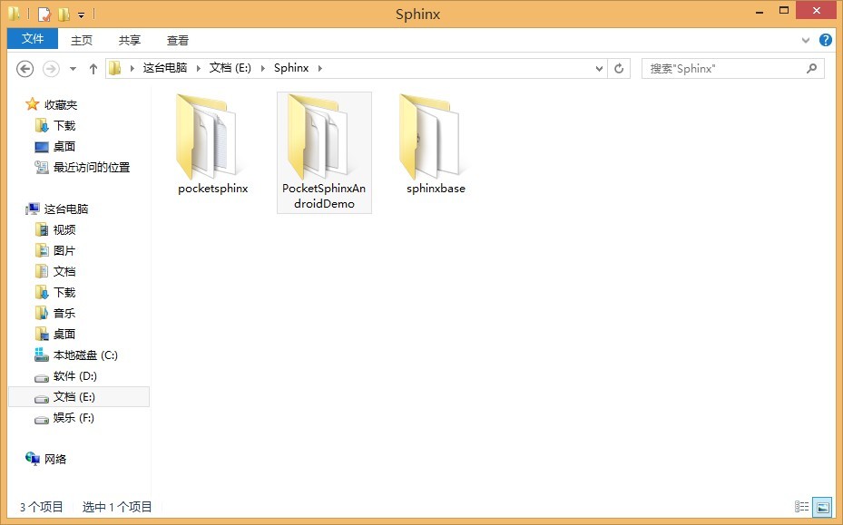843x525 pixels.
Task: Open the 查看 ribbon tab
Action: [178, 40]
